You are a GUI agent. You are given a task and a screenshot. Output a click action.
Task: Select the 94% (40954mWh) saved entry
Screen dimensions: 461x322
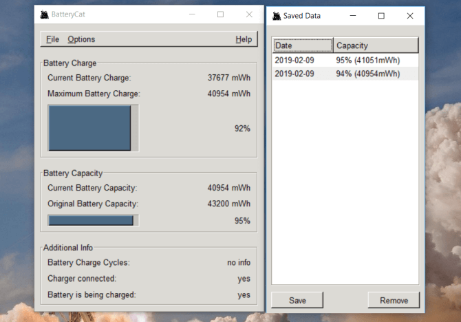click(345, 74)
